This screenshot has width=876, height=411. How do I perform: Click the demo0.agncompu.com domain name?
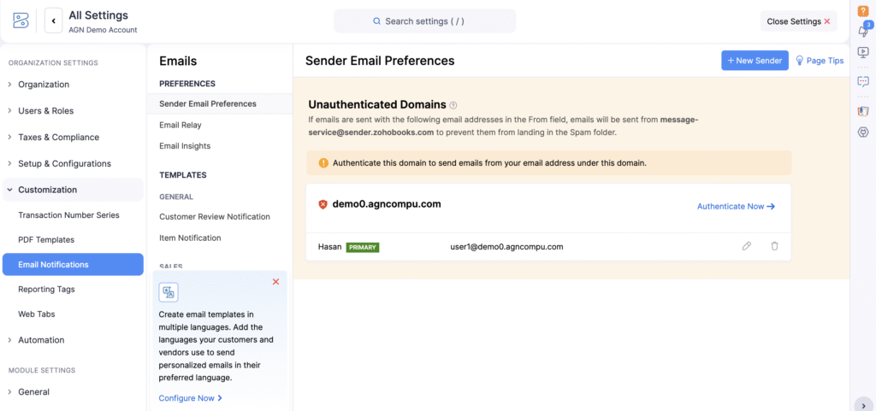(x=387, y=204)
